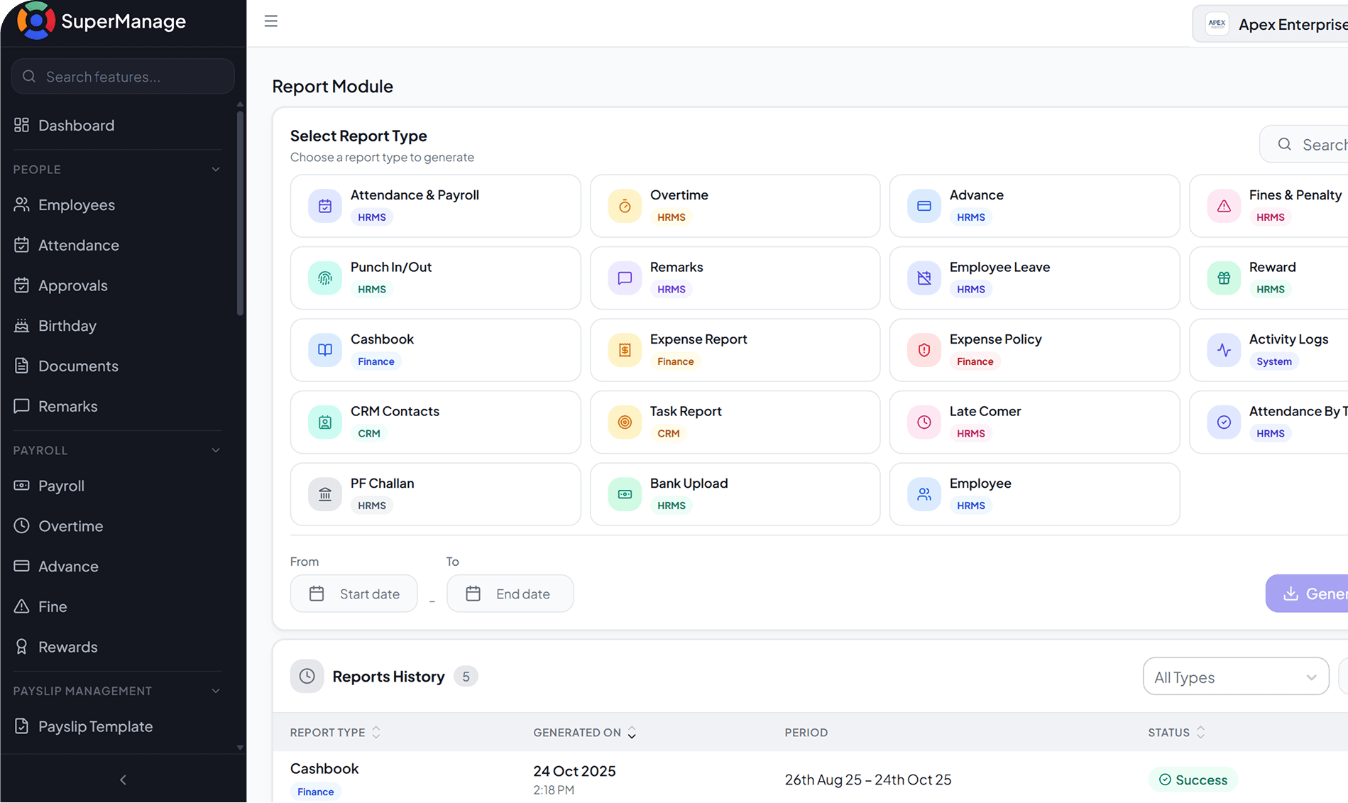The image size is (1348, 803).
Task: Click the Start date field
Action: (354, 594)
